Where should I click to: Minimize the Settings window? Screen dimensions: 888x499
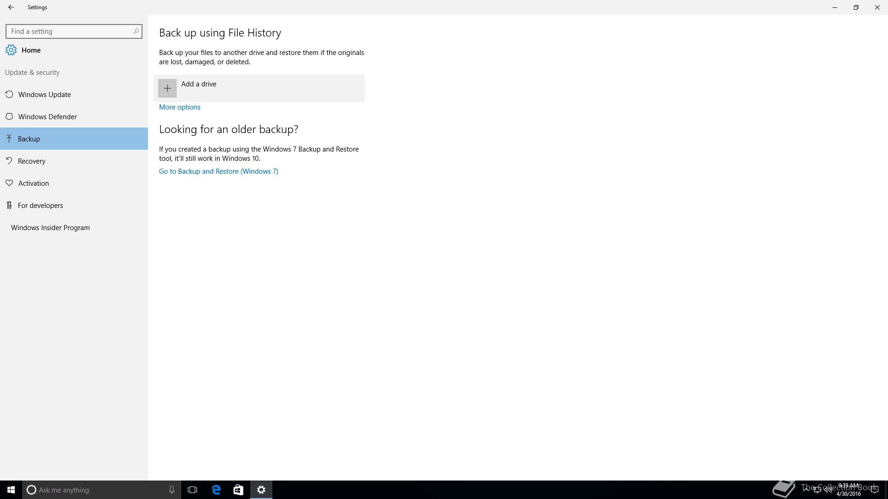(x=835, y=7)
